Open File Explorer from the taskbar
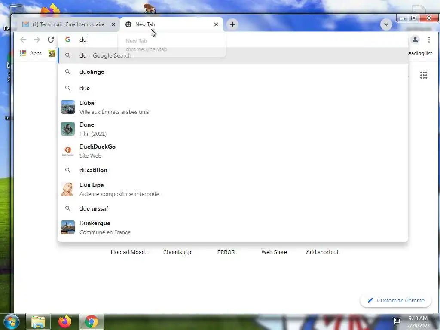This screenshot has height=330, width=440. (x=38, y=321)
